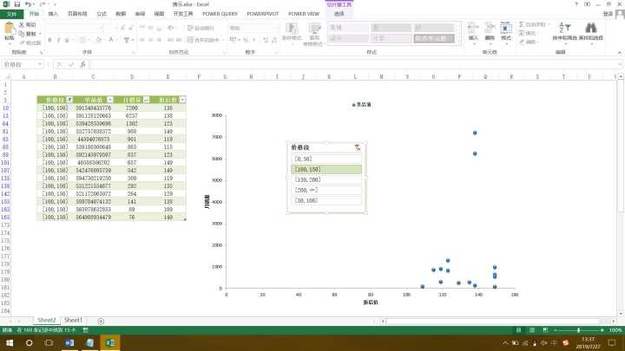Click the Find and Select binoculars icon
Image resolution: width=625 pixels, height=351 pixels.
point(590,29)
